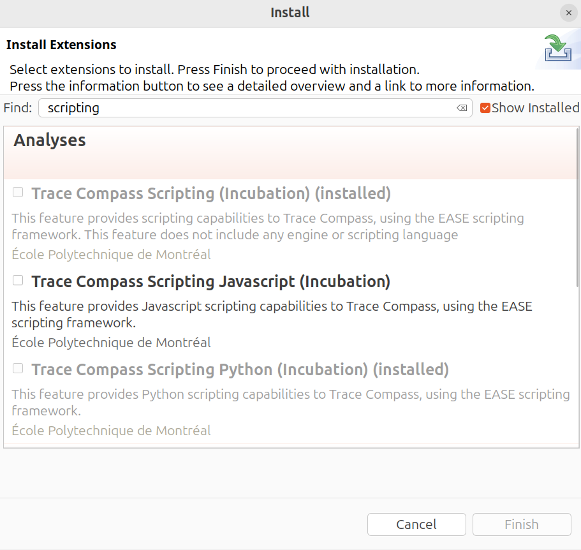This screenshot has height=550, width=581.
Task: Select Trace Compass Scripting (Incubation) installed title
Action: [x=210, y=193]
